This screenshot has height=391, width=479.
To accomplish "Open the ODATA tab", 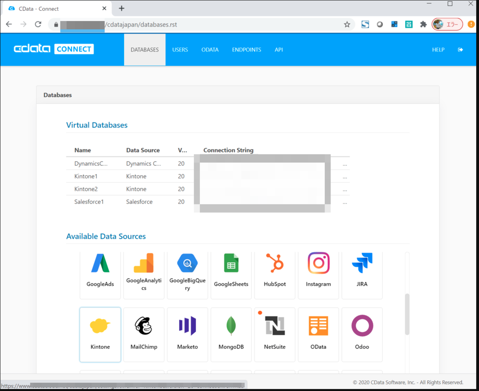I will click(210, 50).
